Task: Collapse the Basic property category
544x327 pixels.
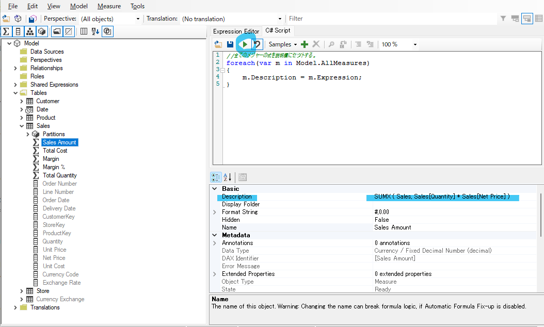Action: (x=215, y=189)
